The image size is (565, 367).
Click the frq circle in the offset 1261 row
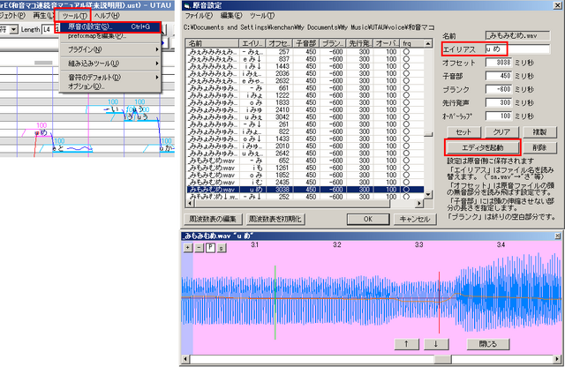(406, 168)
